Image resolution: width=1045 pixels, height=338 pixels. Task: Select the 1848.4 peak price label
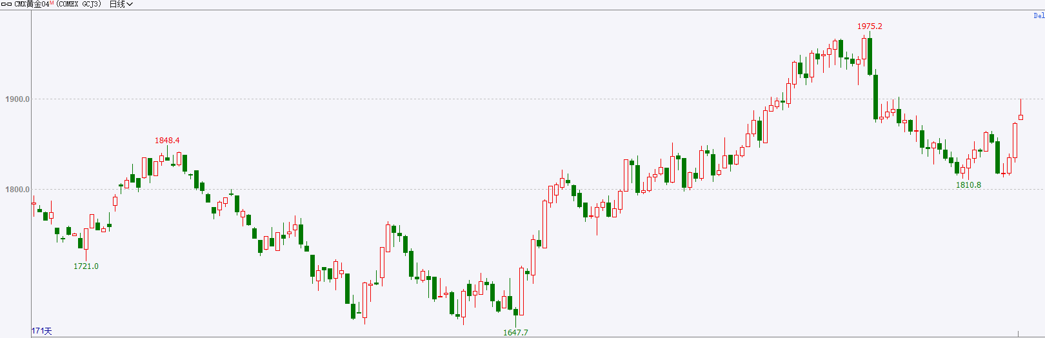167,141
